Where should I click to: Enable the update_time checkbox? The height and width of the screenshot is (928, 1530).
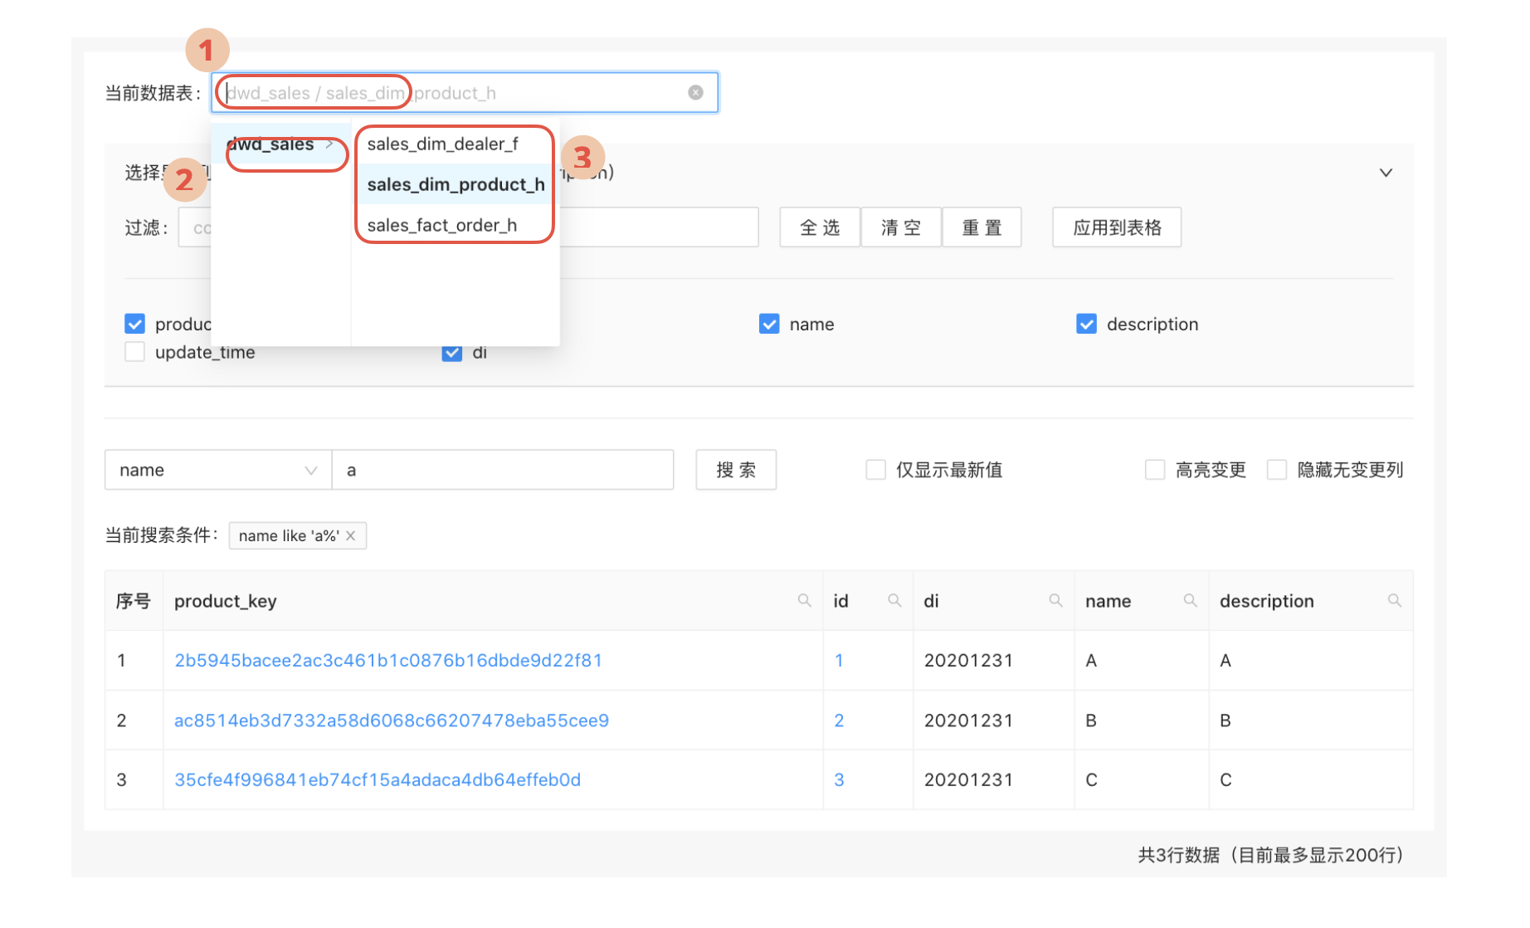(x=134, y=351)
